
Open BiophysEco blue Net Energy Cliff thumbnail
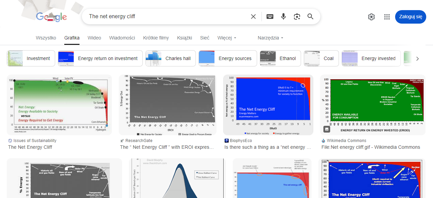[x=268, y=105]
